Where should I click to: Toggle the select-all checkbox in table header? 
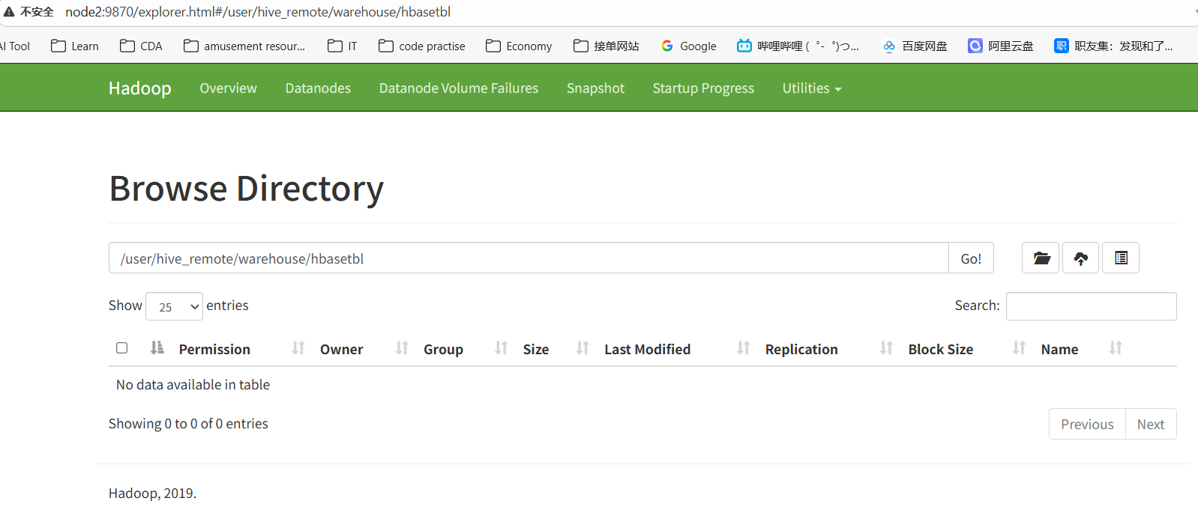point(122,347)
